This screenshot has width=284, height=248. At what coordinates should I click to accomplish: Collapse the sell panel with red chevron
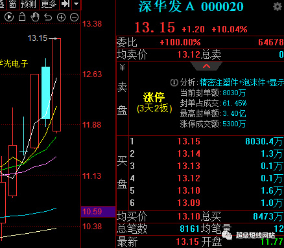click(x=206, y=66)
